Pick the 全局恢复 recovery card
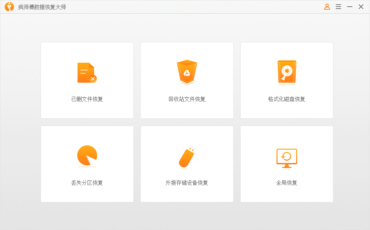Screen dimensions: 370x230 [286, 164]
